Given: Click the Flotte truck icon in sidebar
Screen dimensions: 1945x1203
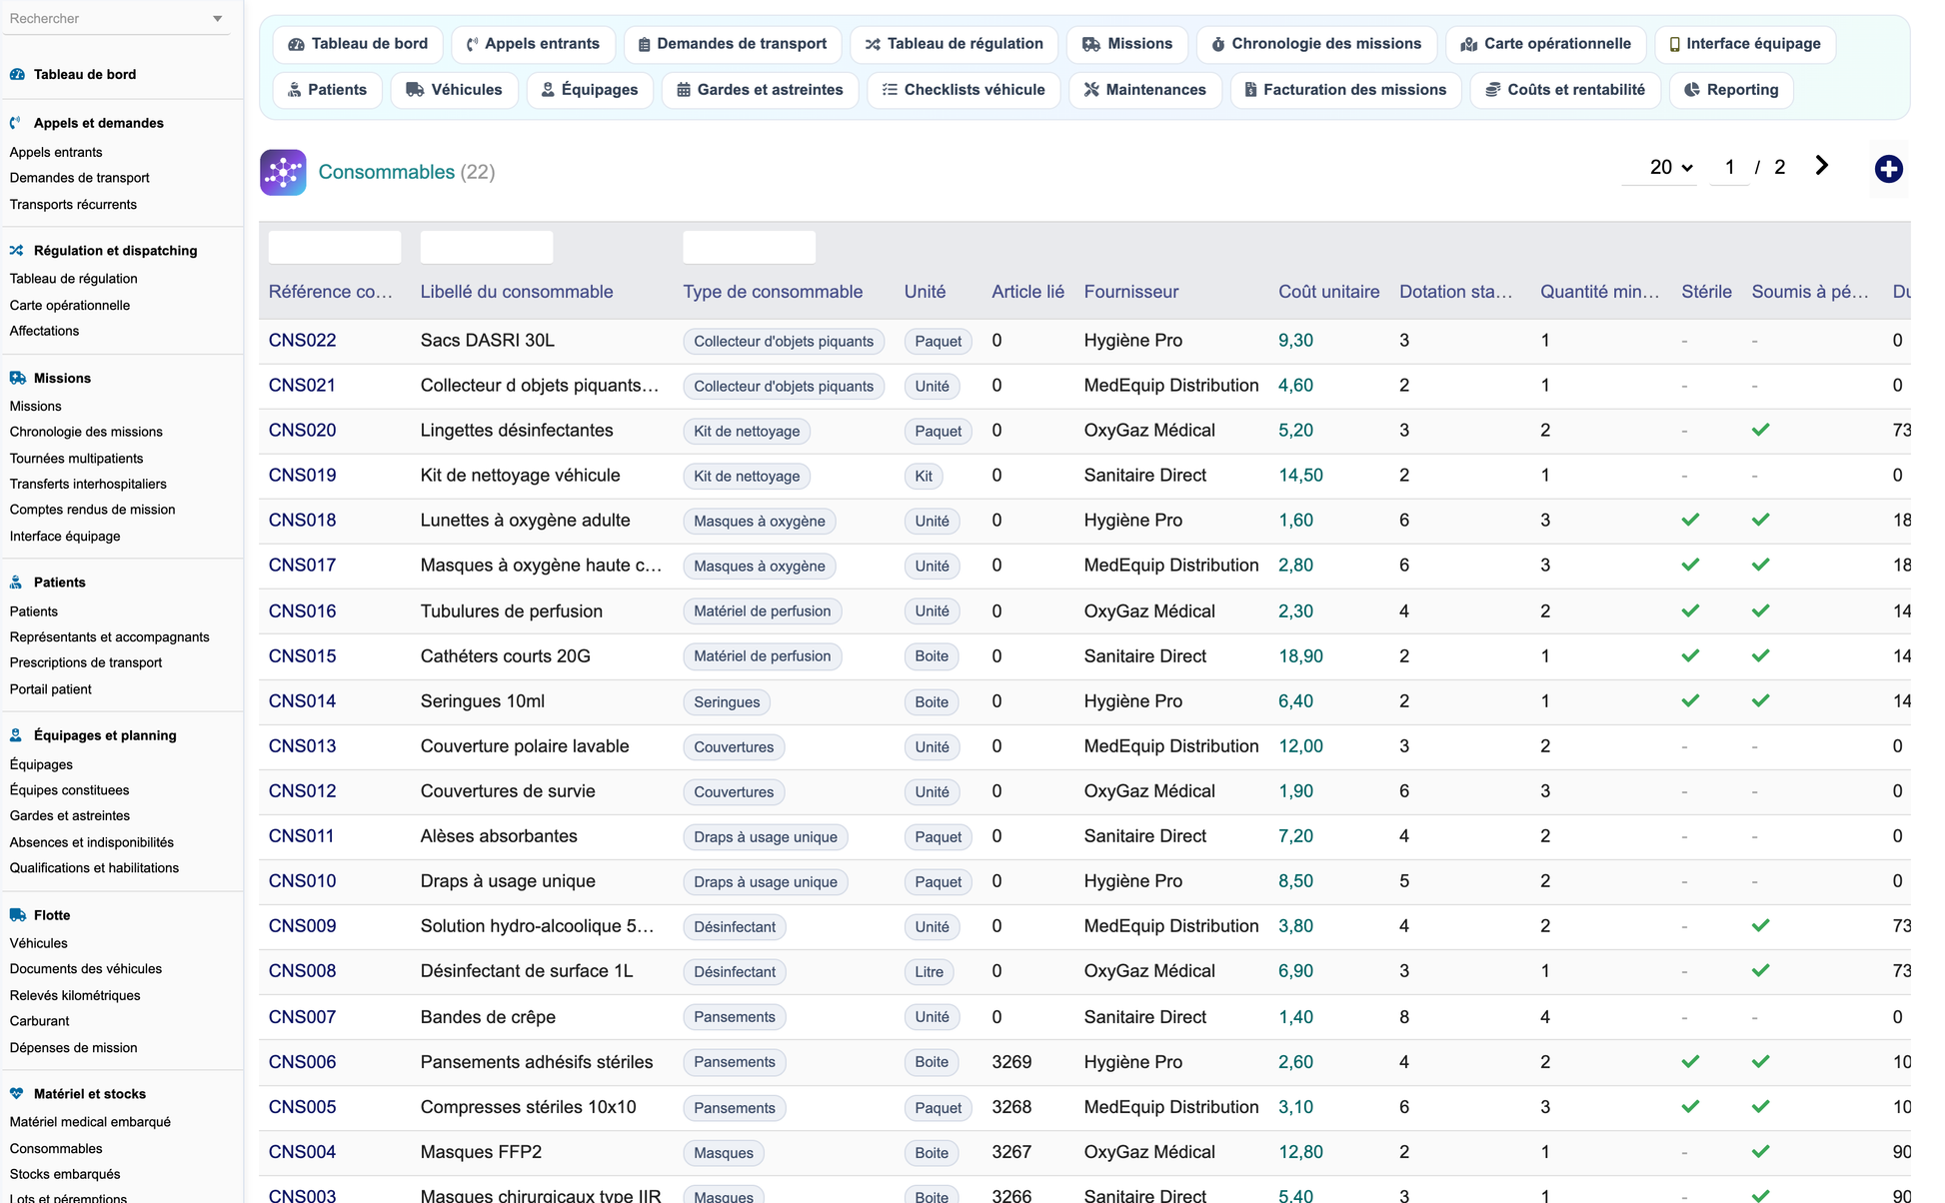Looking at the screenshot, I should pyautogui.click(x=18, y=915).
